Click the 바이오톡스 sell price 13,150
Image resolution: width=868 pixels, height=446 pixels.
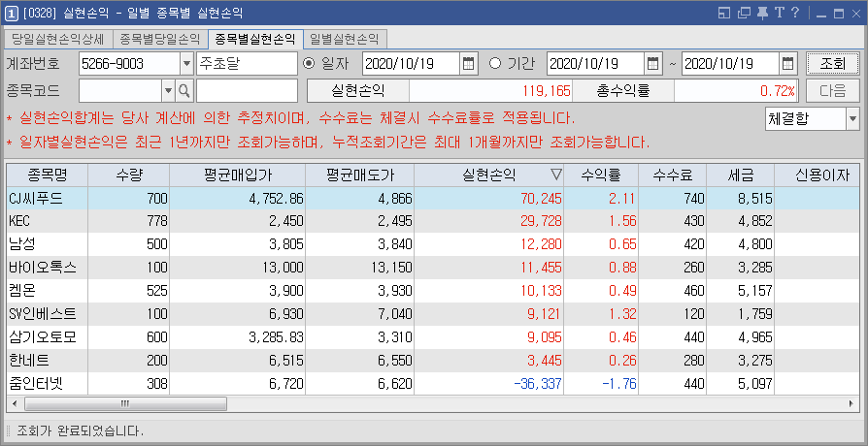(392, 268)
